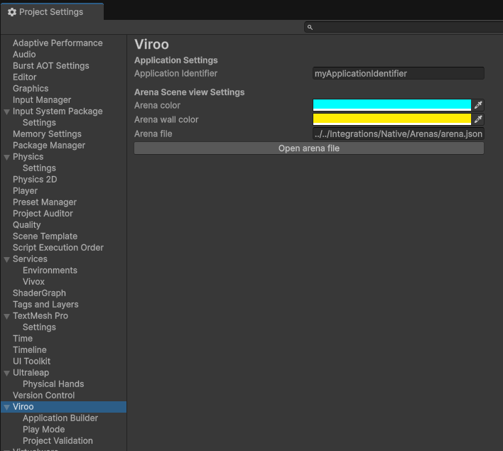
Task: Open ShaderGraph settings
Action: point(39,293)
